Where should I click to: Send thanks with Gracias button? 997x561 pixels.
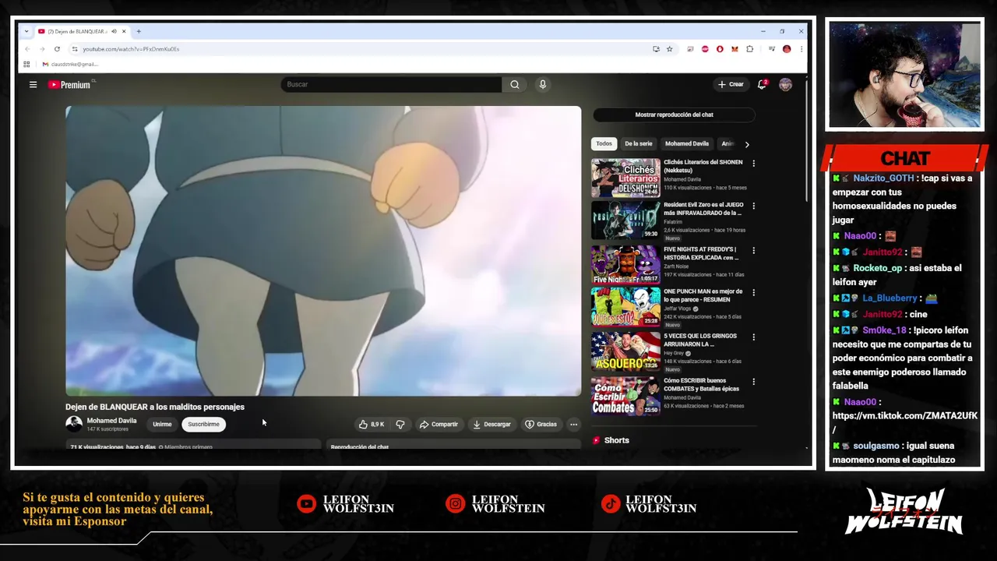tap(541, 424)
